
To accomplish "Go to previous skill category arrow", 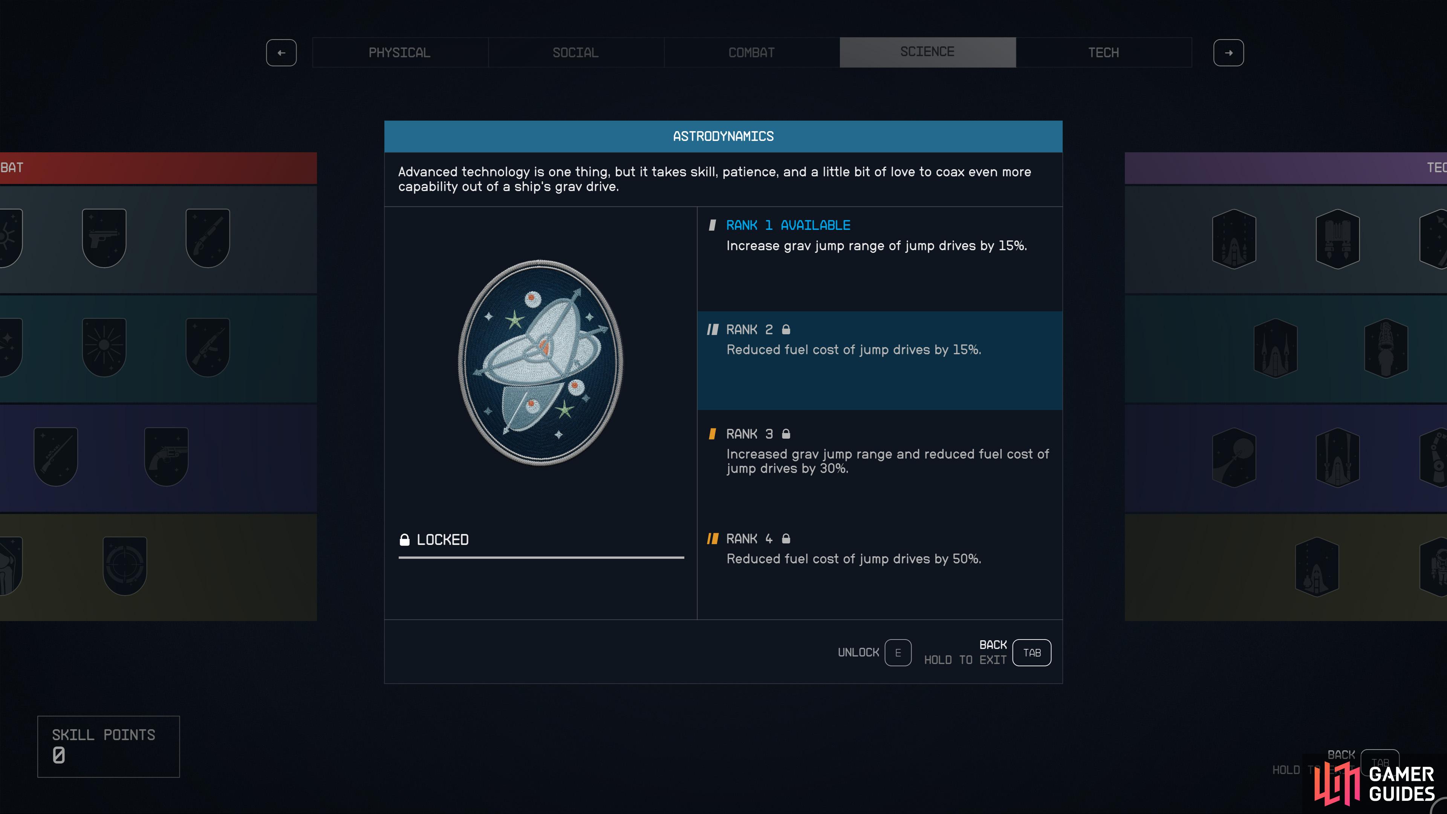I will point(281,53).
